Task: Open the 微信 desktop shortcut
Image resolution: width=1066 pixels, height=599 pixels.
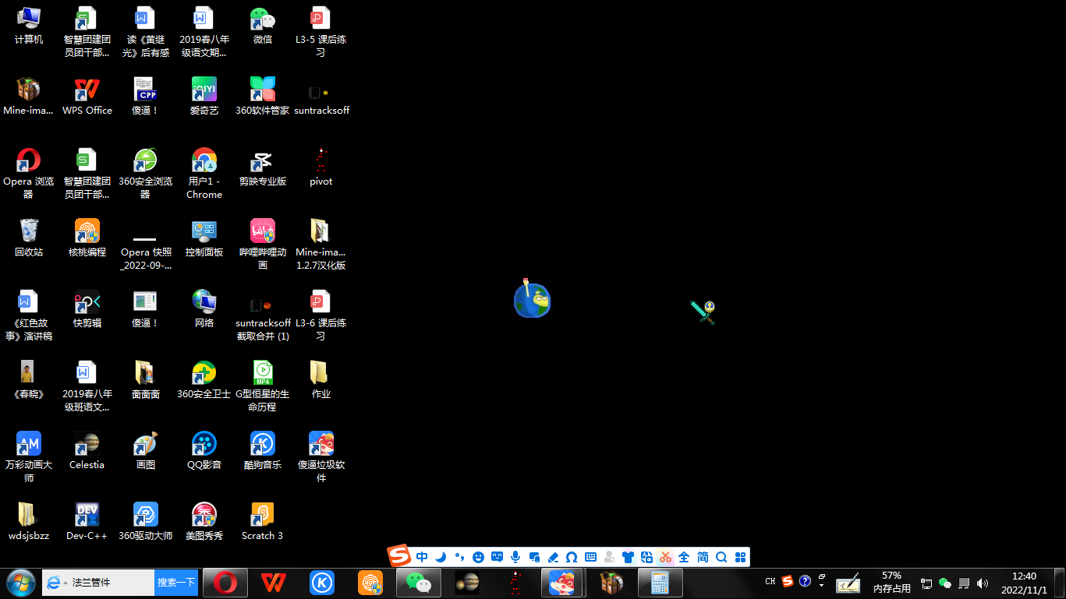Action: point(263,25)
